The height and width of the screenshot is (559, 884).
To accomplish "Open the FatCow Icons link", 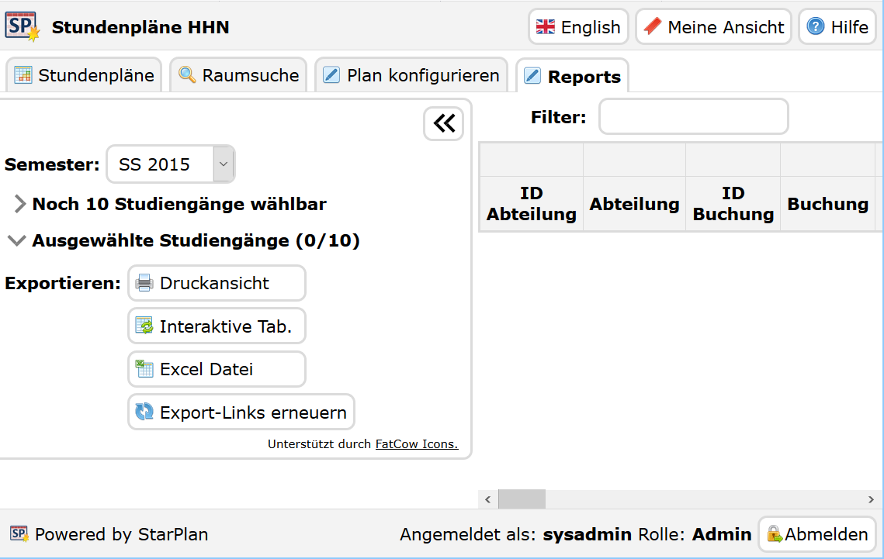I will [417, 444].
